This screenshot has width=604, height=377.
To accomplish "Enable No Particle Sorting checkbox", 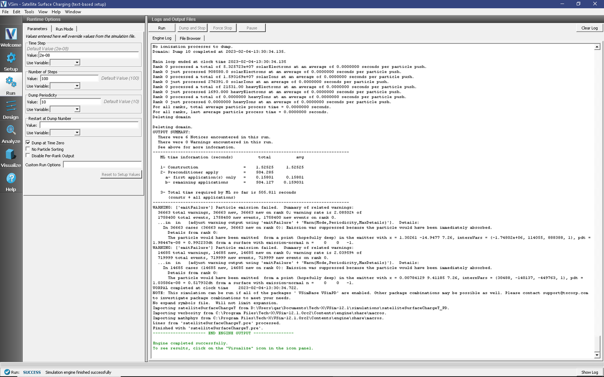I will pyautogui.click(x=28, y=149).
